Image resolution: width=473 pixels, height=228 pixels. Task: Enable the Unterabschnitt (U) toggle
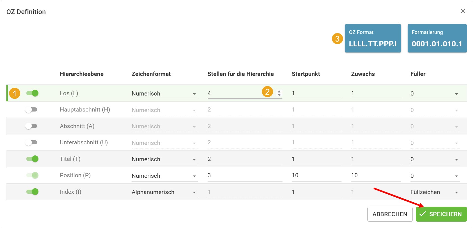point(31,142)
